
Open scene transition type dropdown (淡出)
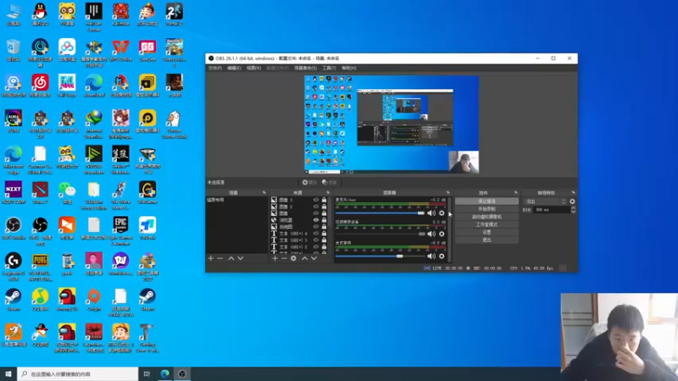tap(545, 202)
